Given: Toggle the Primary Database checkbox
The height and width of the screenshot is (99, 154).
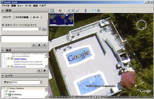Looking at the screenshot, I should pos(4,88).
